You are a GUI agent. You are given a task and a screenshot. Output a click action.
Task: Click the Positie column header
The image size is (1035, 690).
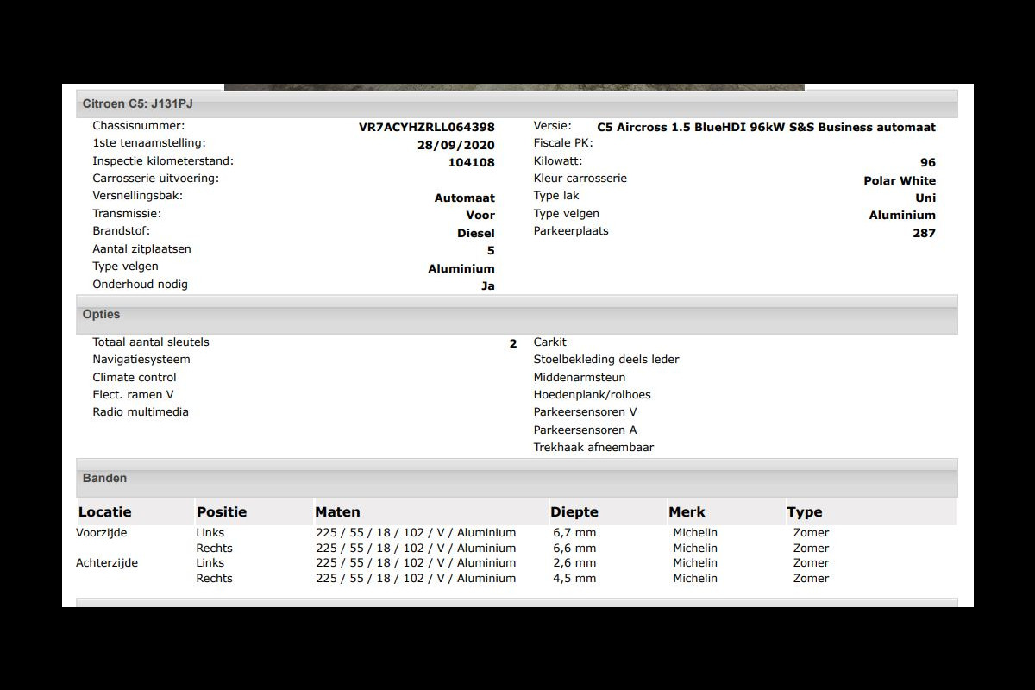point(222,511)
